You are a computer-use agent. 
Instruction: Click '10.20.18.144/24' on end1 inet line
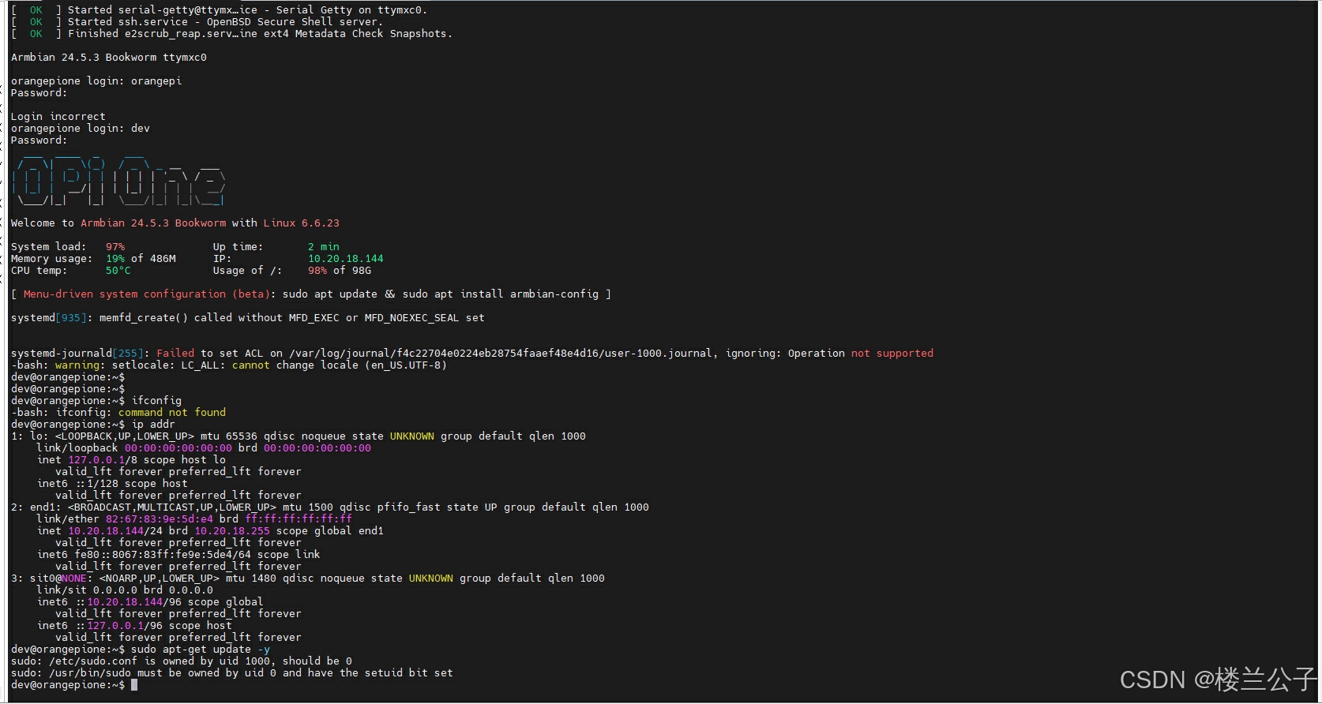115,531
